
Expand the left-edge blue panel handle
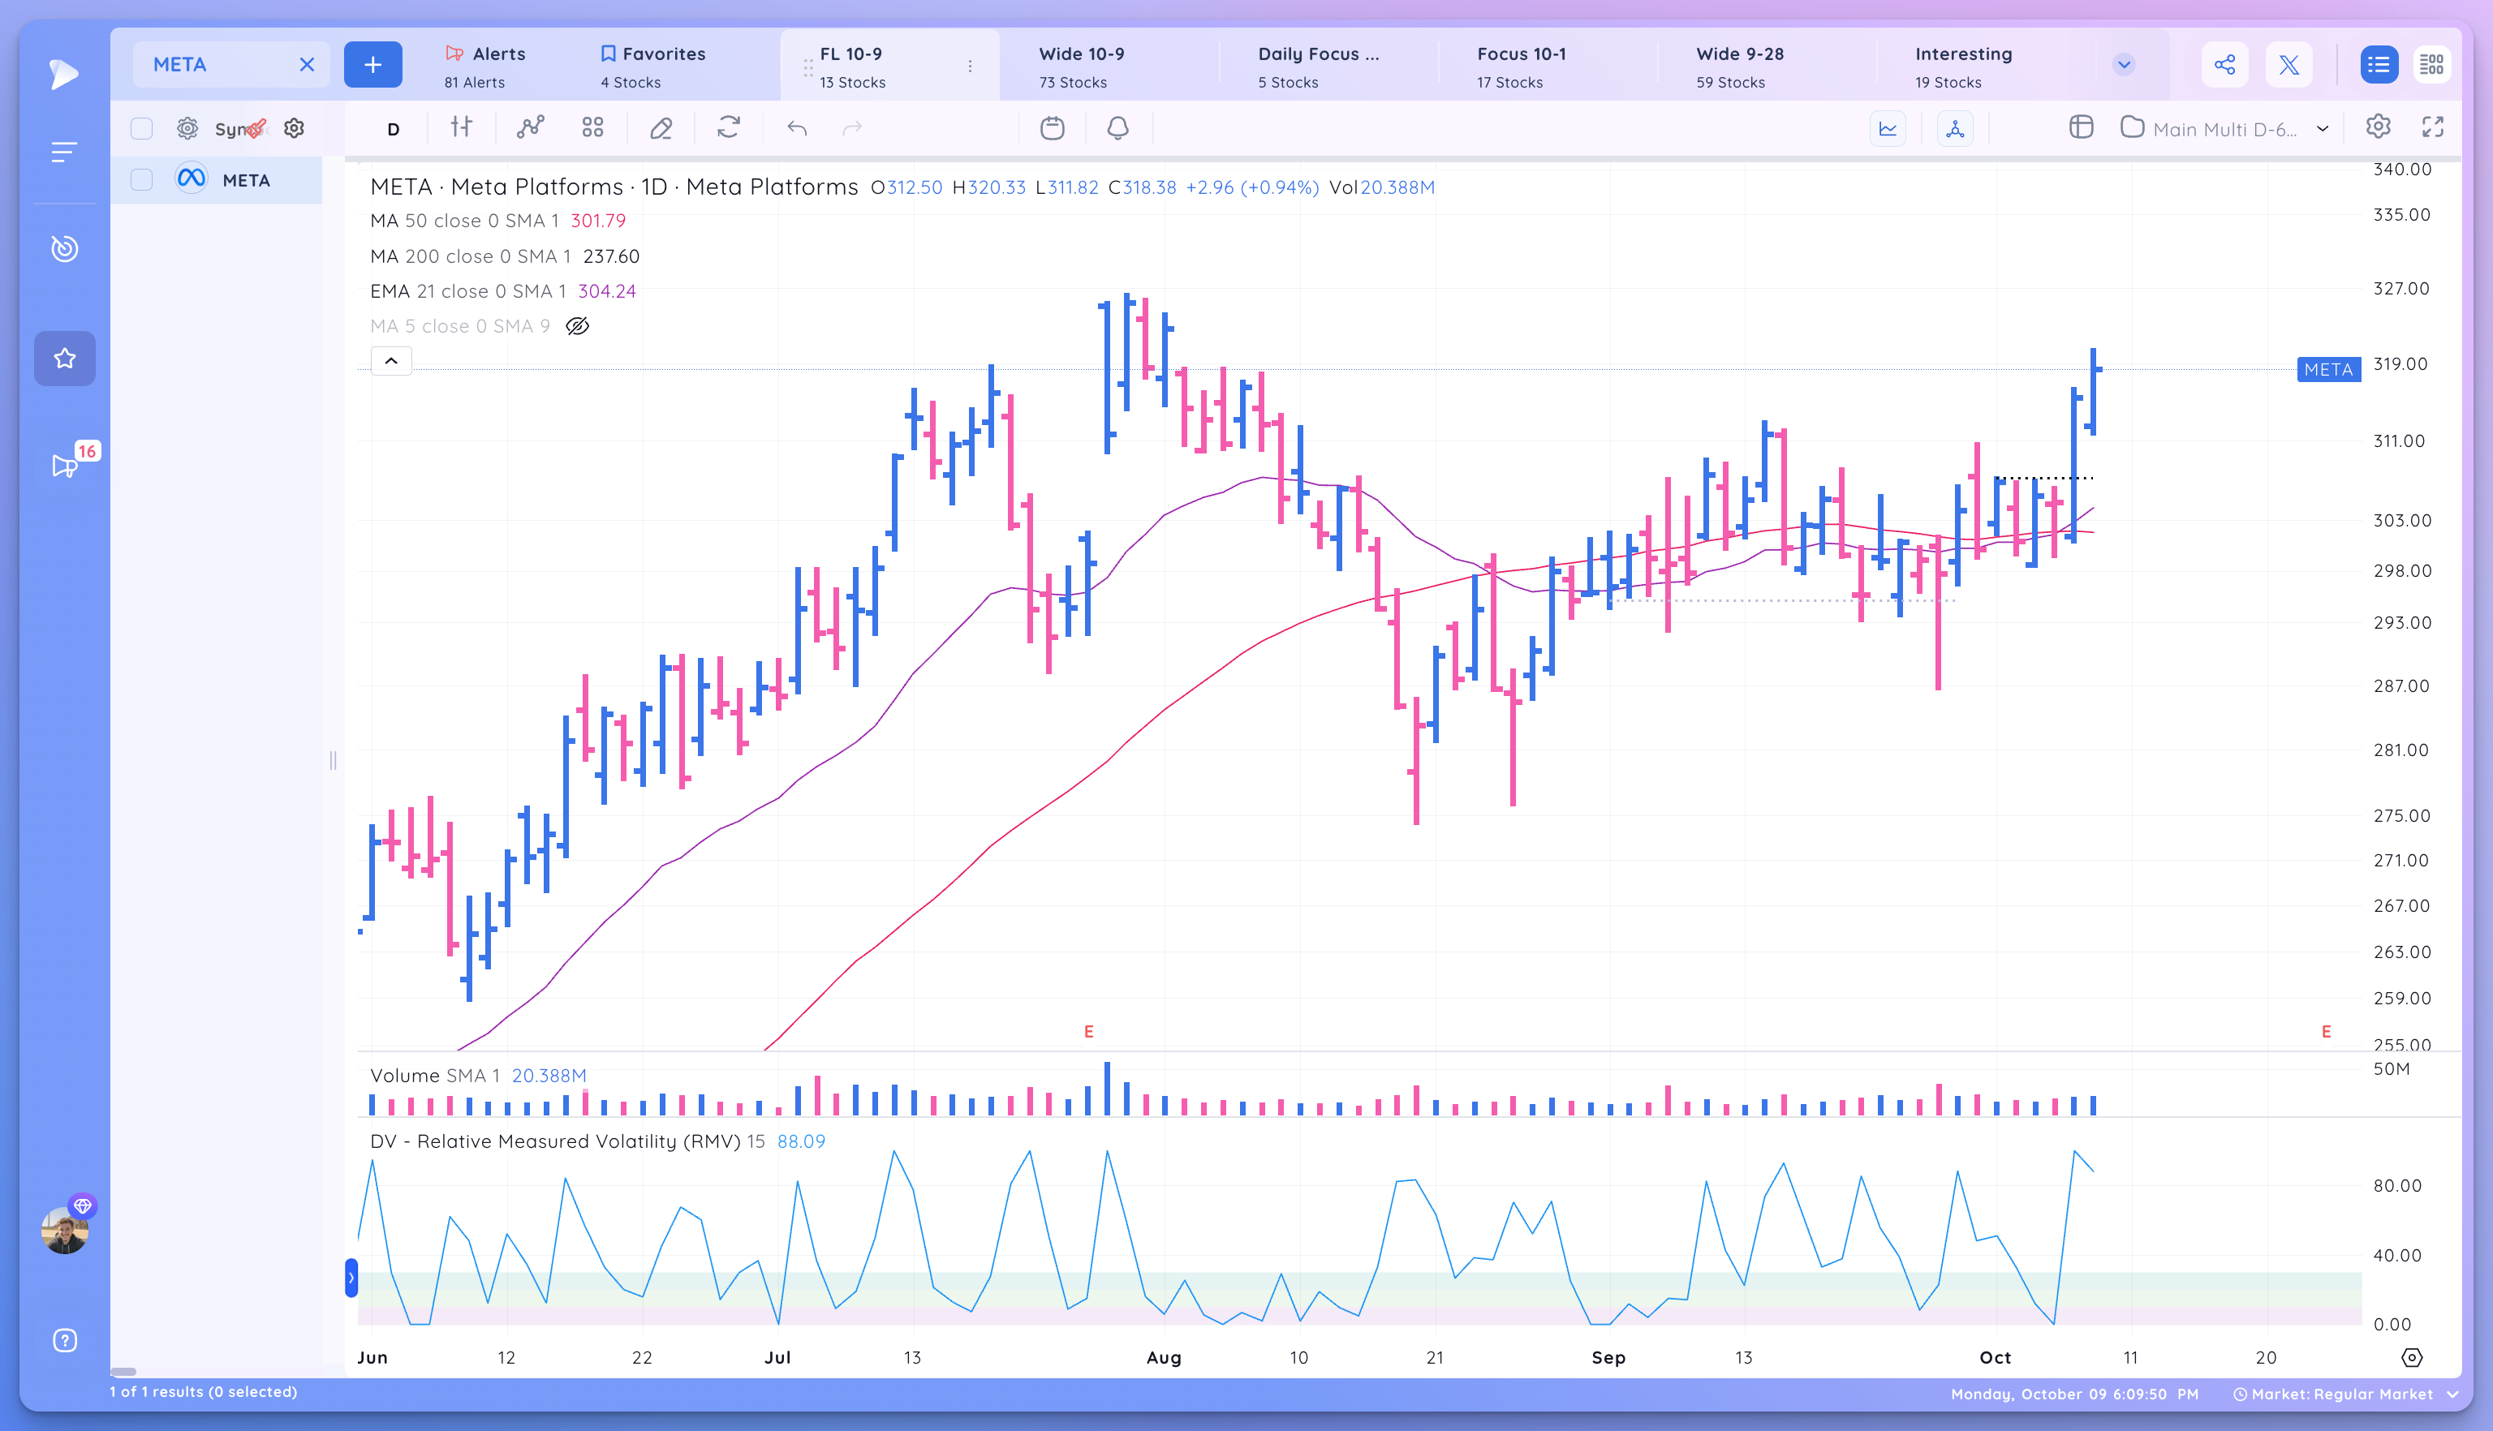pos(351,1278)
